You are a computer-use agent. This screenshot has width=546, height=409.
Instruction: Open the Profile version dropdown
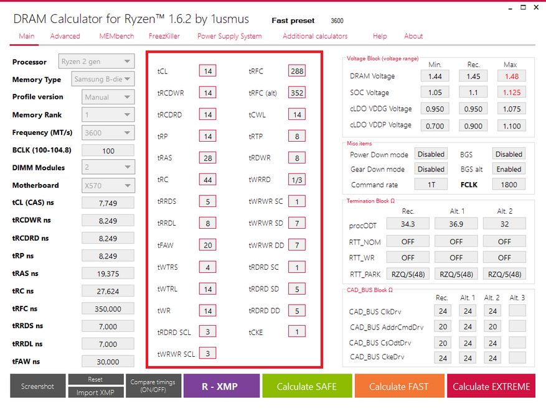(x=108, y=97)
